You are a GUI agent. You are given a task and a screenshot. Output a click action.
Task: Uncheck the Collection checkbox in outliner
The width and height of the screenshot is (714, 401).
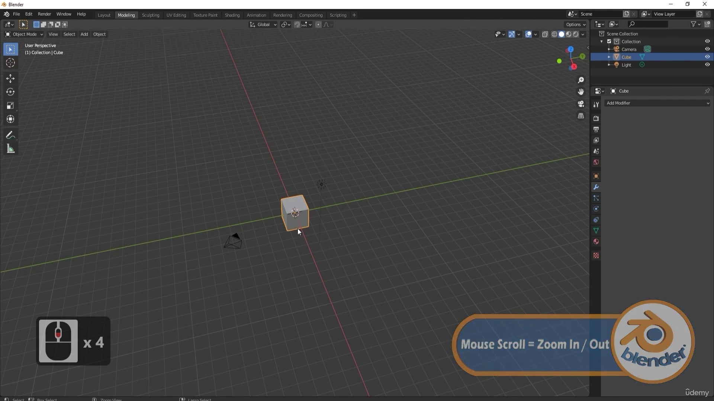609,42
